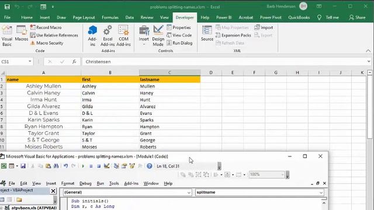
Task: Open Excel Add-ins manager
Action: (x=108, y=36)
